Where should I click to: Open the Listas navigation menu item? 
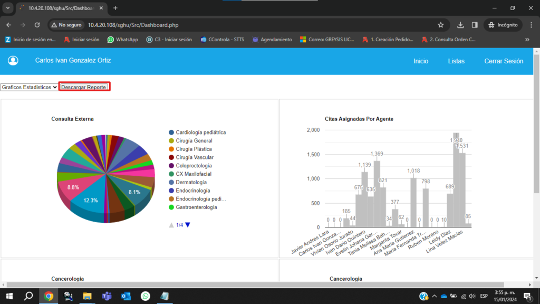[456, 61]
